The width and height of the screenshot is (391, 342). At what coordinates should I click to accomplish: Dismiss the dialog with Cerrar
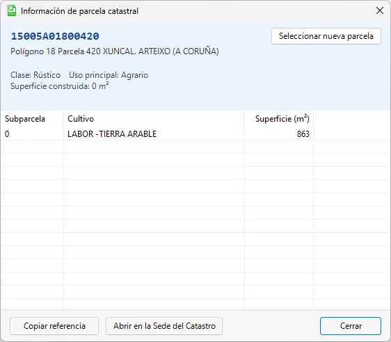[x=351, y=326]
